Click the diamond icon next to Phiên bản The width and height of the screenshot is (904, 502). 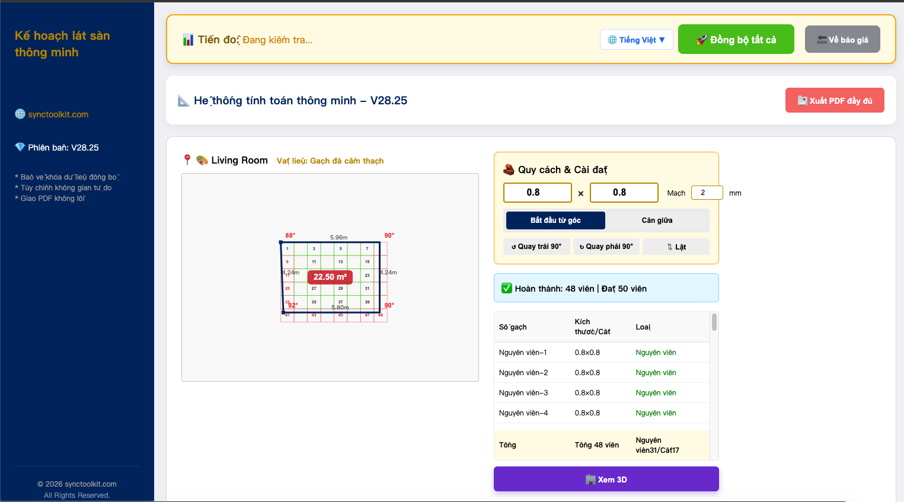[20, 147]
